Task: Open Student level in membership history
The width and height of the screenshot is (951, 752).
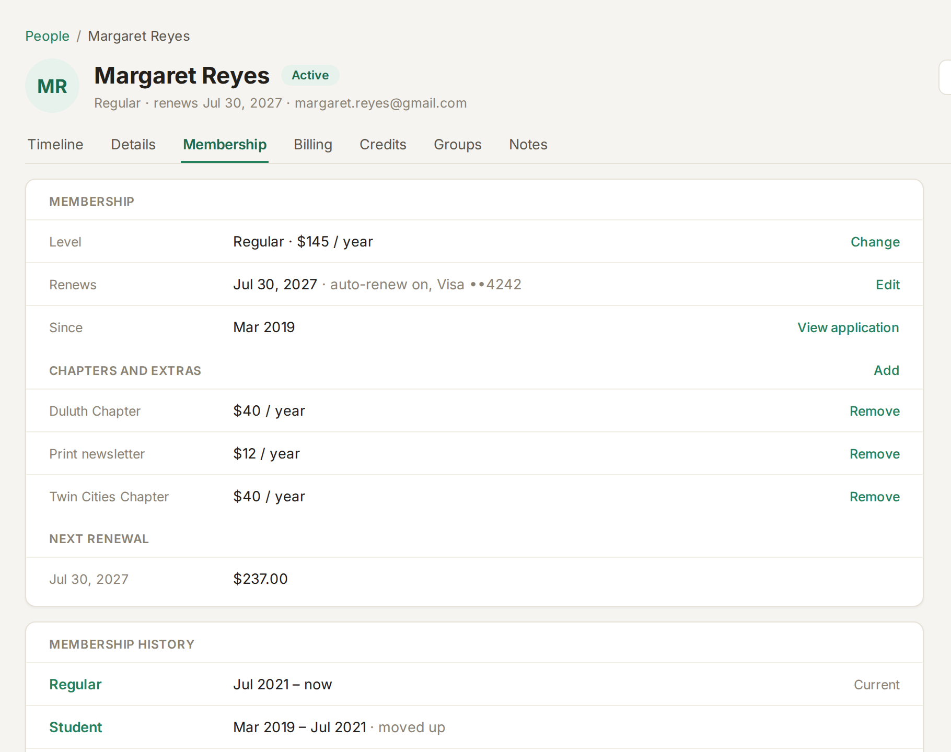Action: click(x=75, y=727)
